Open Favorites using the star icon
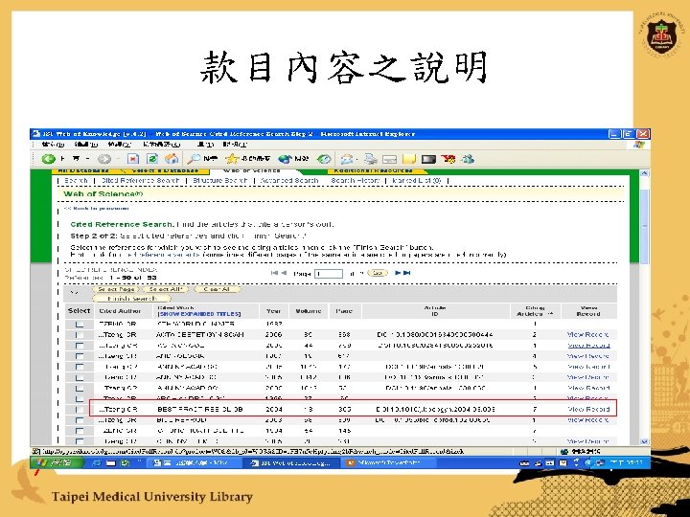Viewport: 690px width, 517px height. 232,159
